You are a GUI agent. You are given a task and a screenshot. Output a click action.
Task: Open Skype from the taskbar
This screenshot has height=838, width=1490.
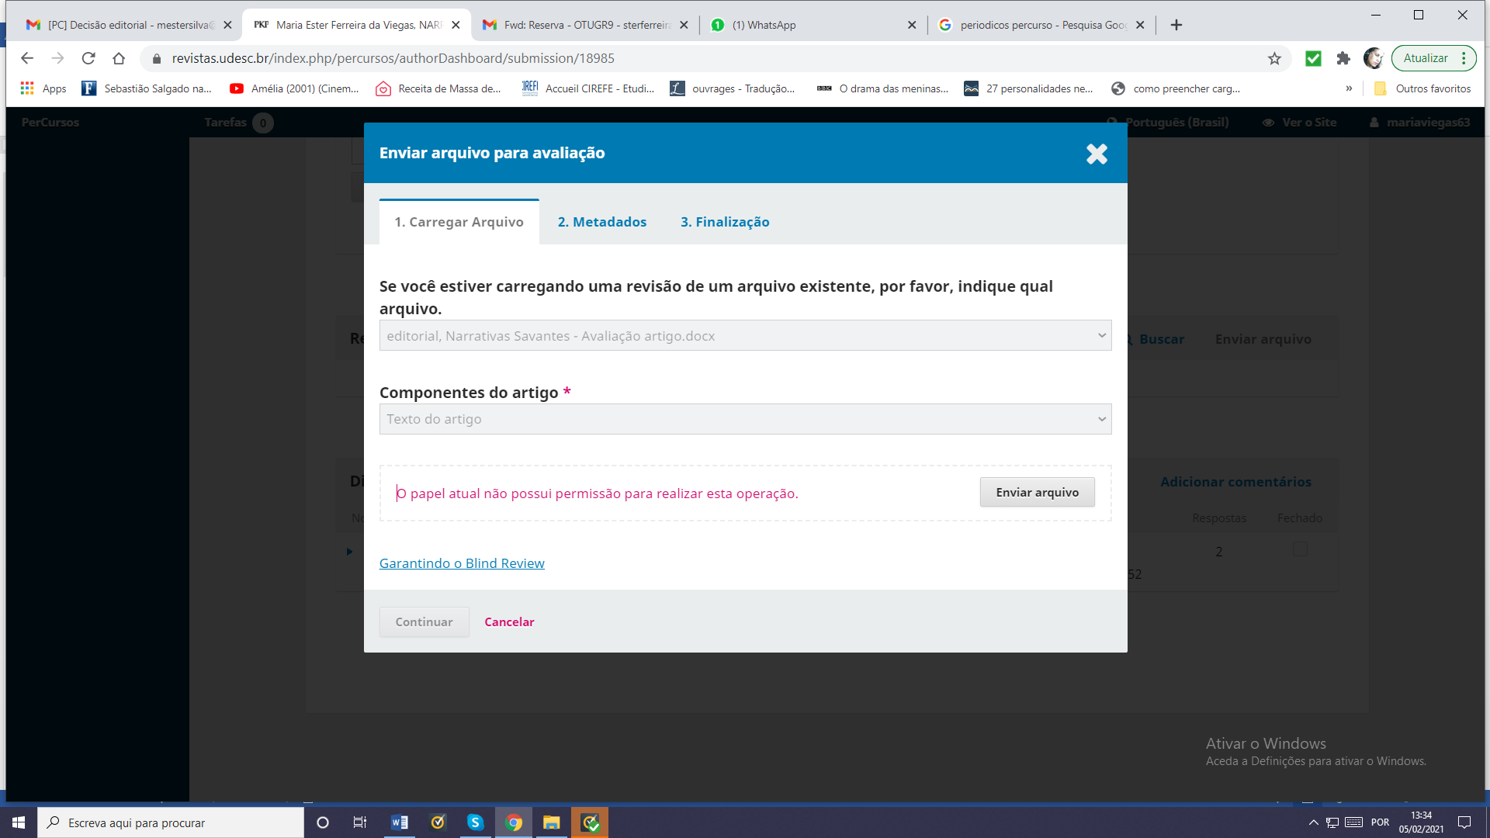[475, 822]
